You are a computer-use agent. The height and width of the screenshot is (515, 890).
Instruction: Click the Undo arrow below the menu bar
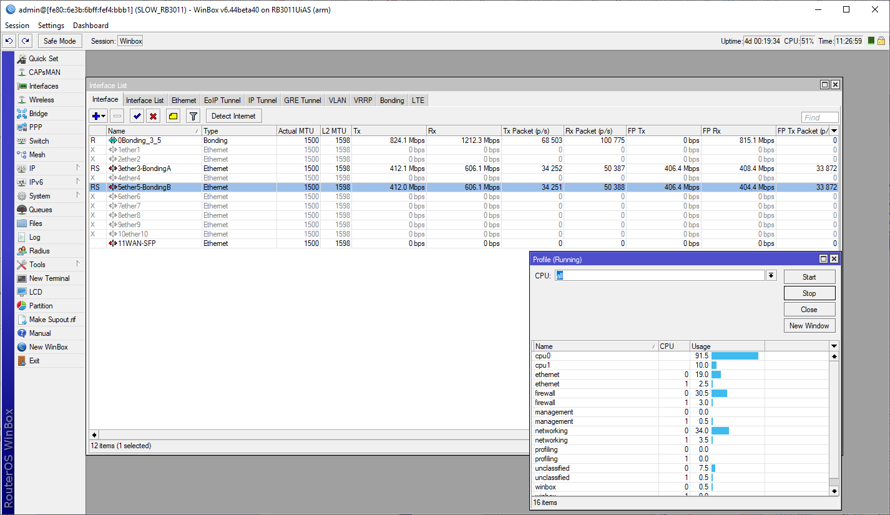(x=9, y=40)
